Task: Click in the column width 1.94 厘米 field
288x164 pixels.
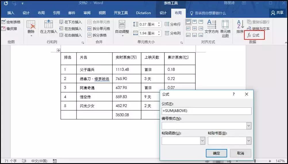Action: (148, 33)
